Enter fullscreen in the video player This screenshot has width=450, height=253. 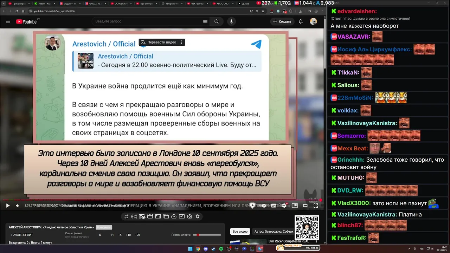(316, 206)
